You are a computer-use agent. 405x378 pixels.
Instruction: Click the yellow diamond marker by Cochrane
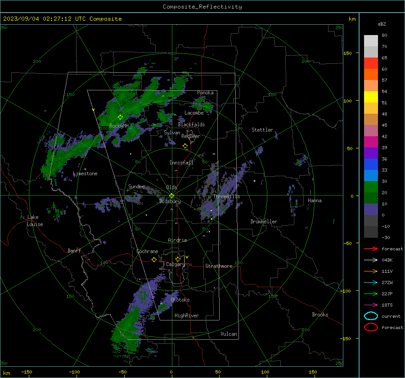(x=154, y=260)
